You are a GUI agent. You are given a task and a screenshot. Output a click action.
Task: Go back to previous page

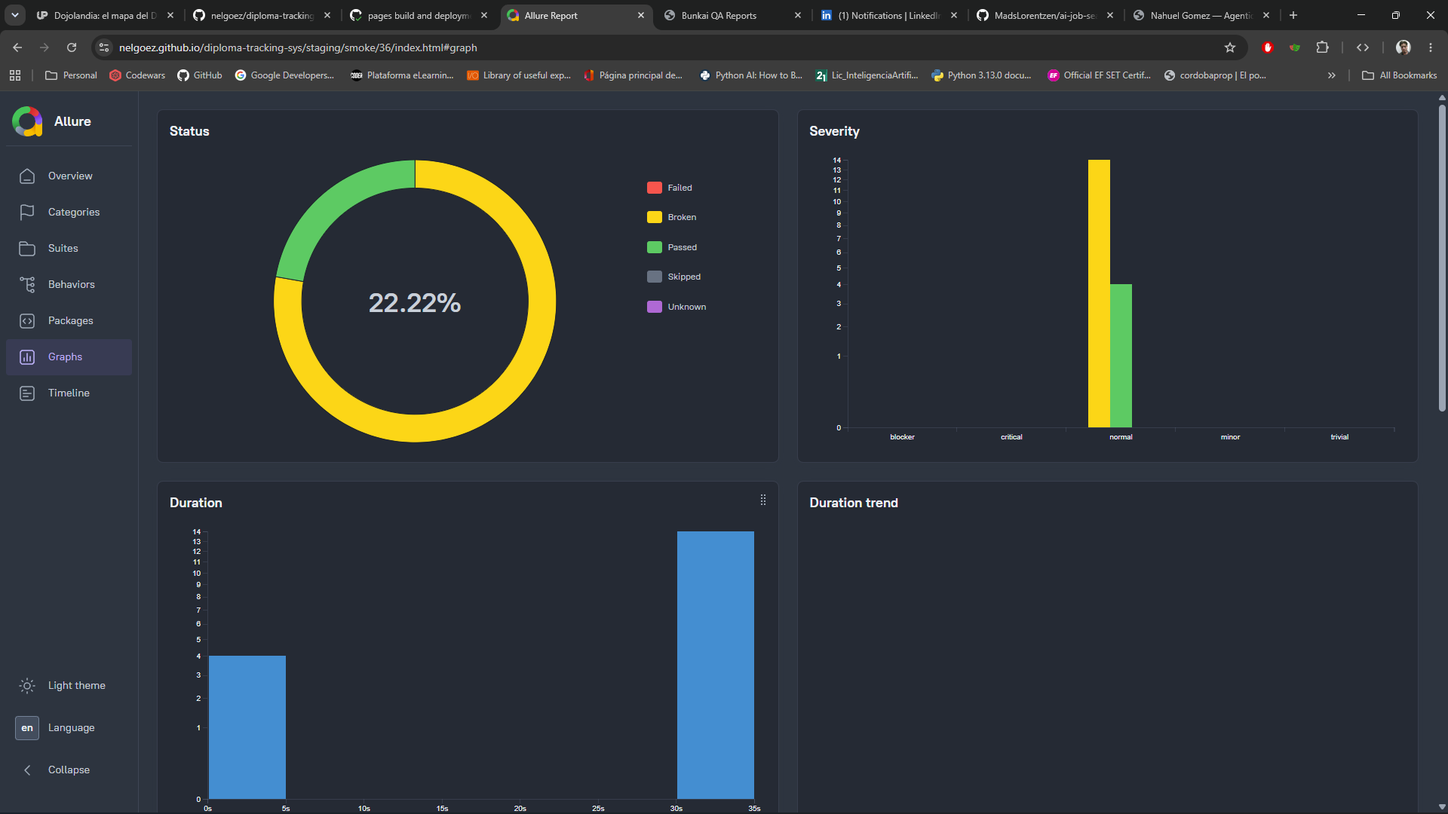(x=17, y=47)
